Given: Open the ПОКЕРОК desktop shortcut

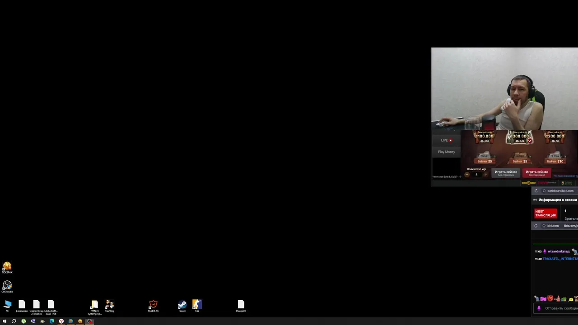Looking at the screenshot, I should [x=7, y=267].
